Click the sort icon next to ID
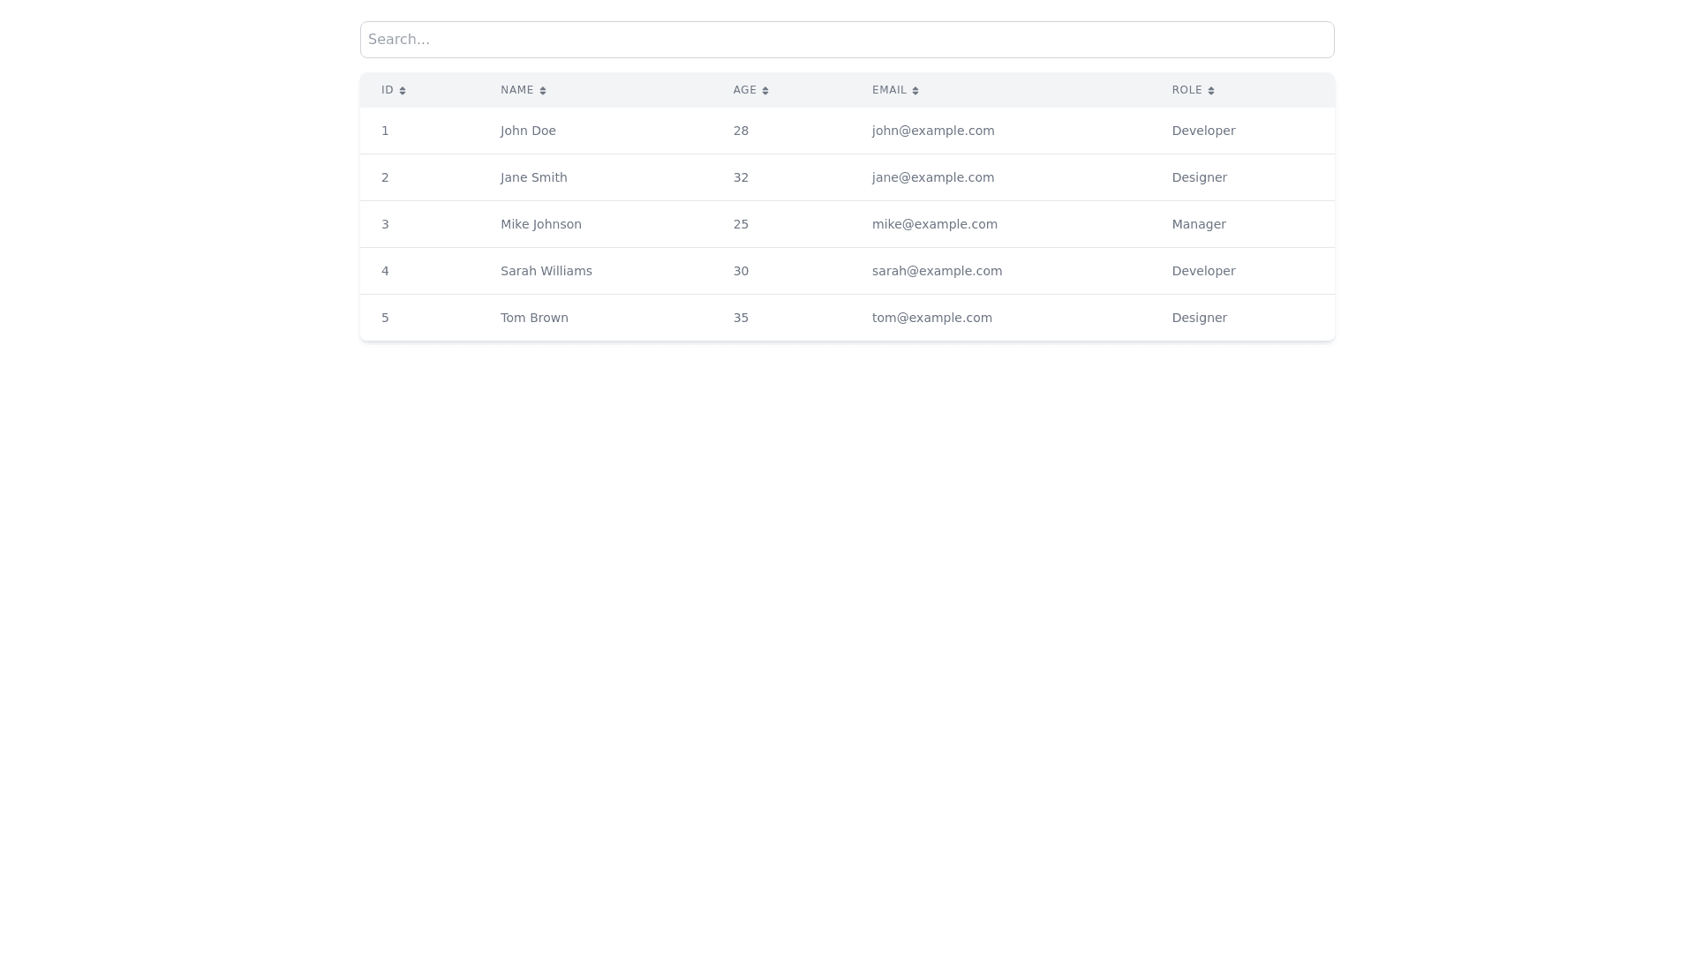The width and height of the screenshot is (1695, 953). (403, 91)
